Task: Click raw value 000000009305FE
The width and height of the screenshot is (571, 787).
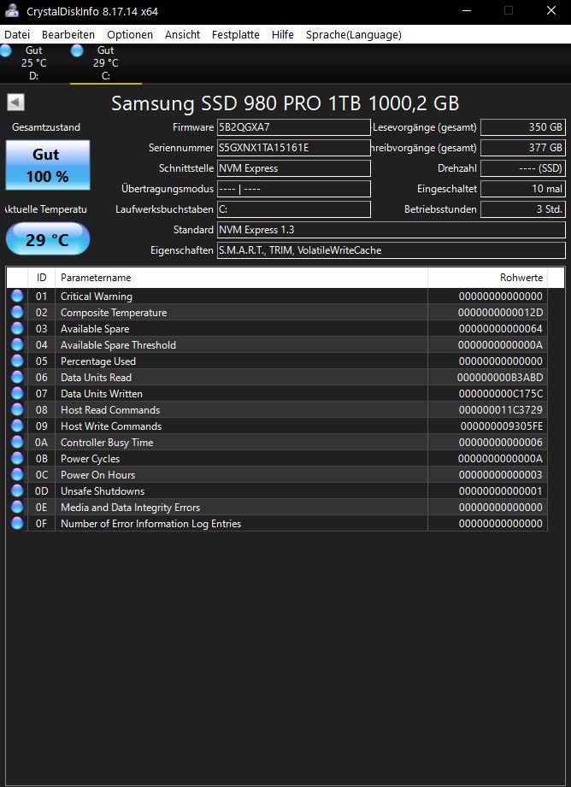Action: pyautogui.click(x=501, y=426)
